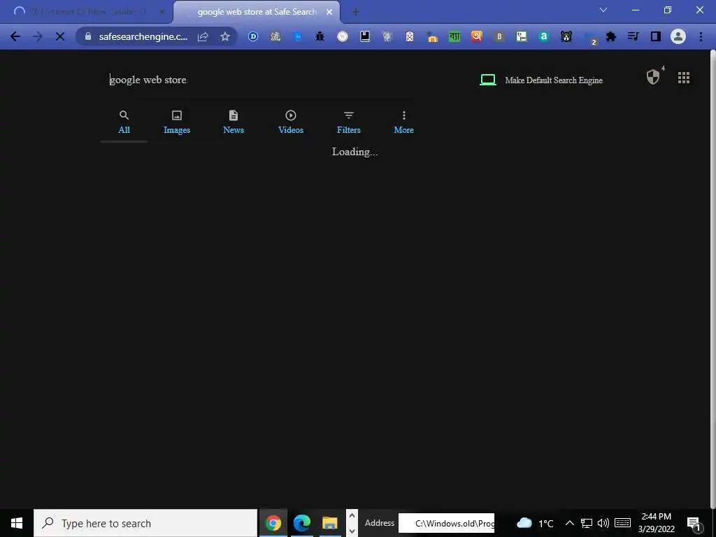Stop the page from loading
716x537 pixels.
(x=60, y=36)
